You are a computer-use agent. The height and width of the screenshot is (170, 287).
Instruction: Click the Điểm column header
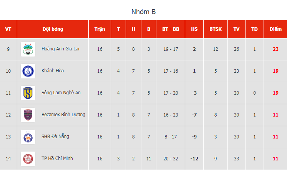pos(275,29)
